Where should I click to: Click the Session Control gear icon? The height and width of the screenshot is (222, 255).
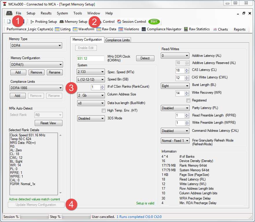[x=119, y=22]
